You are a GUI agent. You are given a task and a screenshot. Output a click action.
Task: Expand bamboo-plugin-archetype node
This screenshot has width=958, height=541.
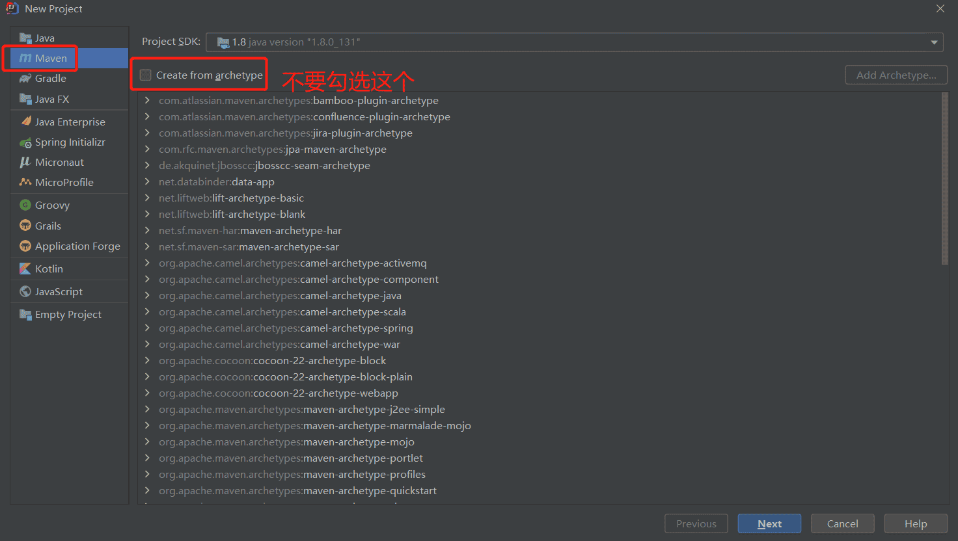[148, 100]
